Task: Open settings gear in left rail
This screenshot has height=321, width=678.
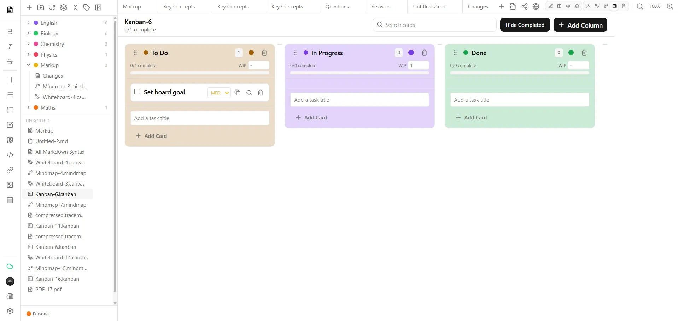Action: click(x=10, y=311)
